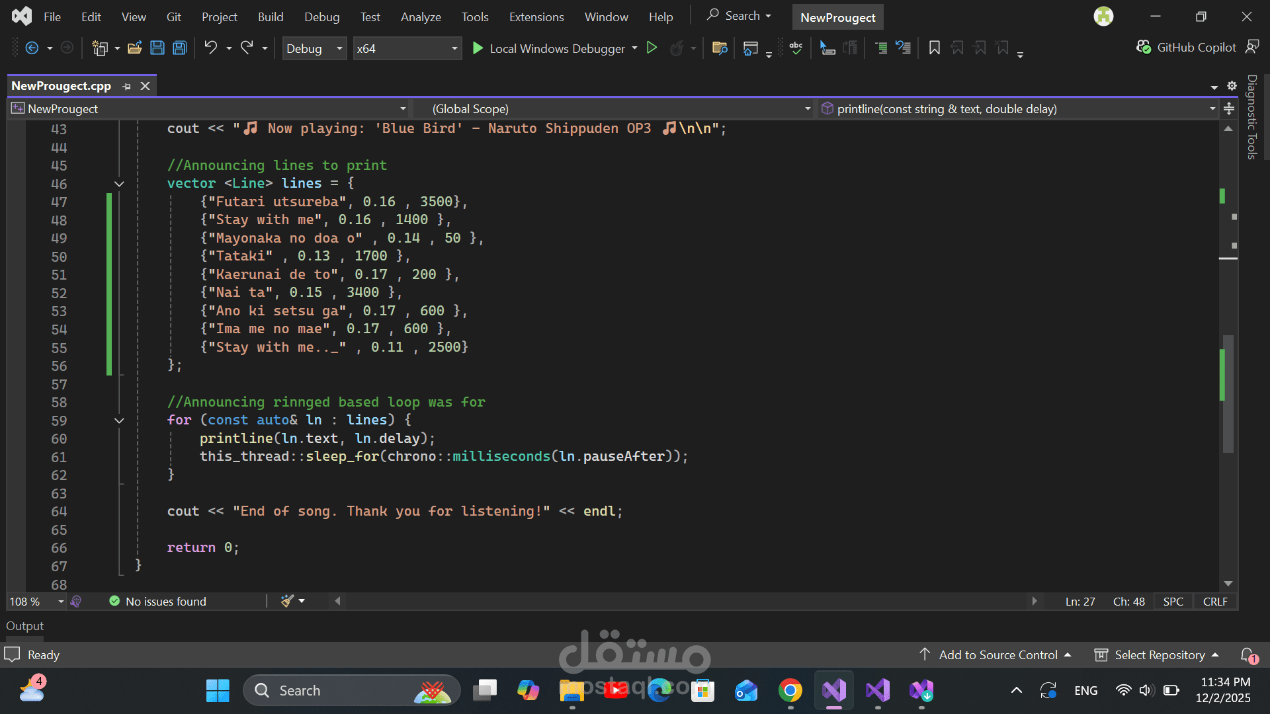1270x714 pixels.
Task: Collapse the vector lines code block
Action: pos(119,184)
